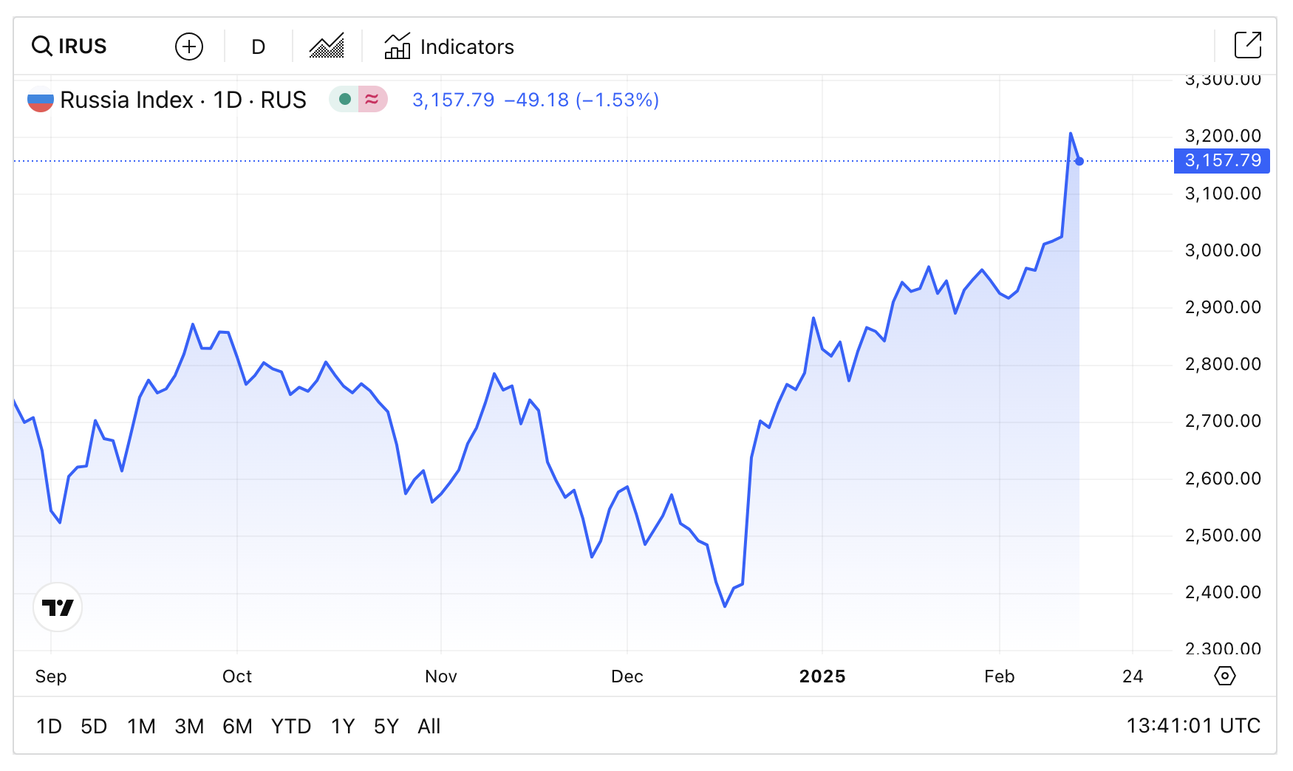Image resolution: width=1293 pixels, height=771 pixels.
Task: Open symbol search for IRUS
Action: (x=69, y=47)
